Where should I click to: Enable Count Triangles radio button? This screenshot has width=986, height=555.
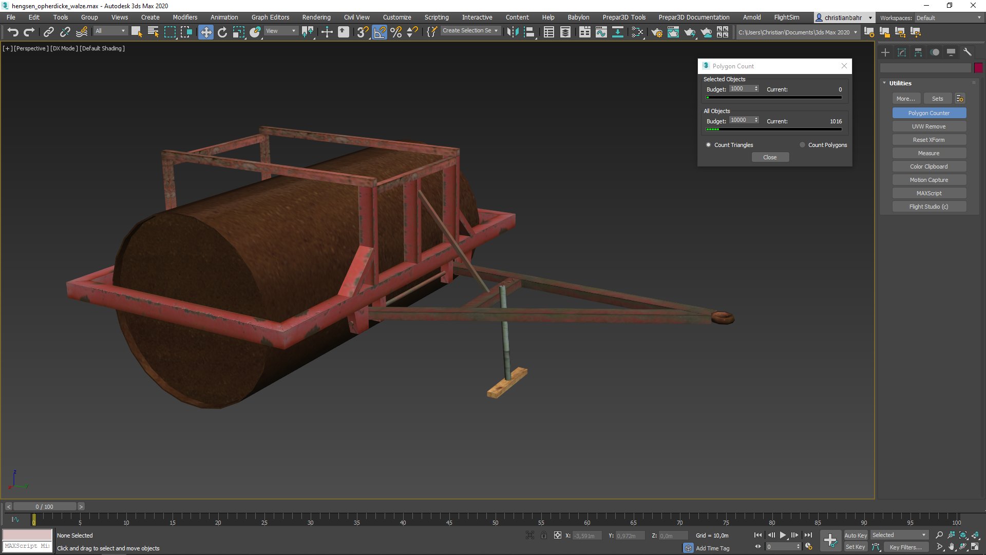coord(708,144)
